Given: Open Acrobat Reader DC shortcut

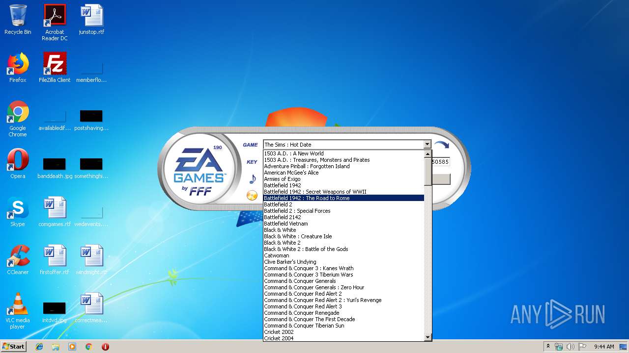Looking at the screenshot, I should click(55, 23).
